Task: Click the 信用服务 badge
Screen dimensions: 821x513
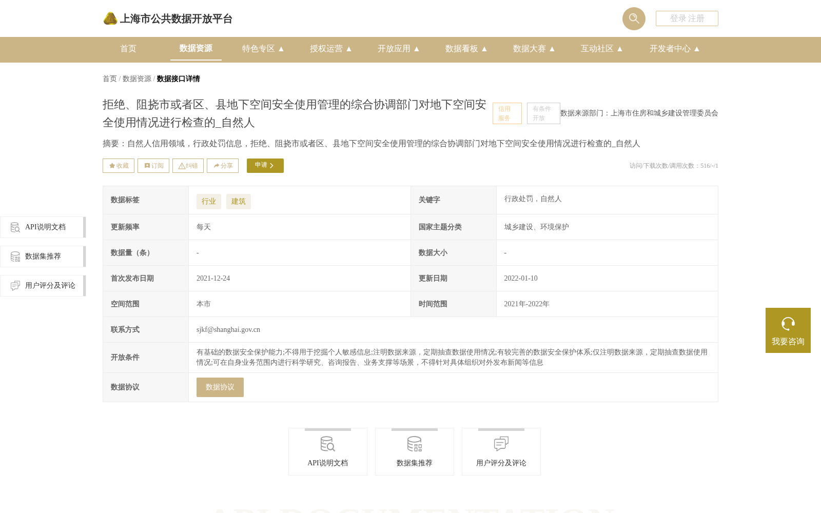Action: [x=507, y=113]
